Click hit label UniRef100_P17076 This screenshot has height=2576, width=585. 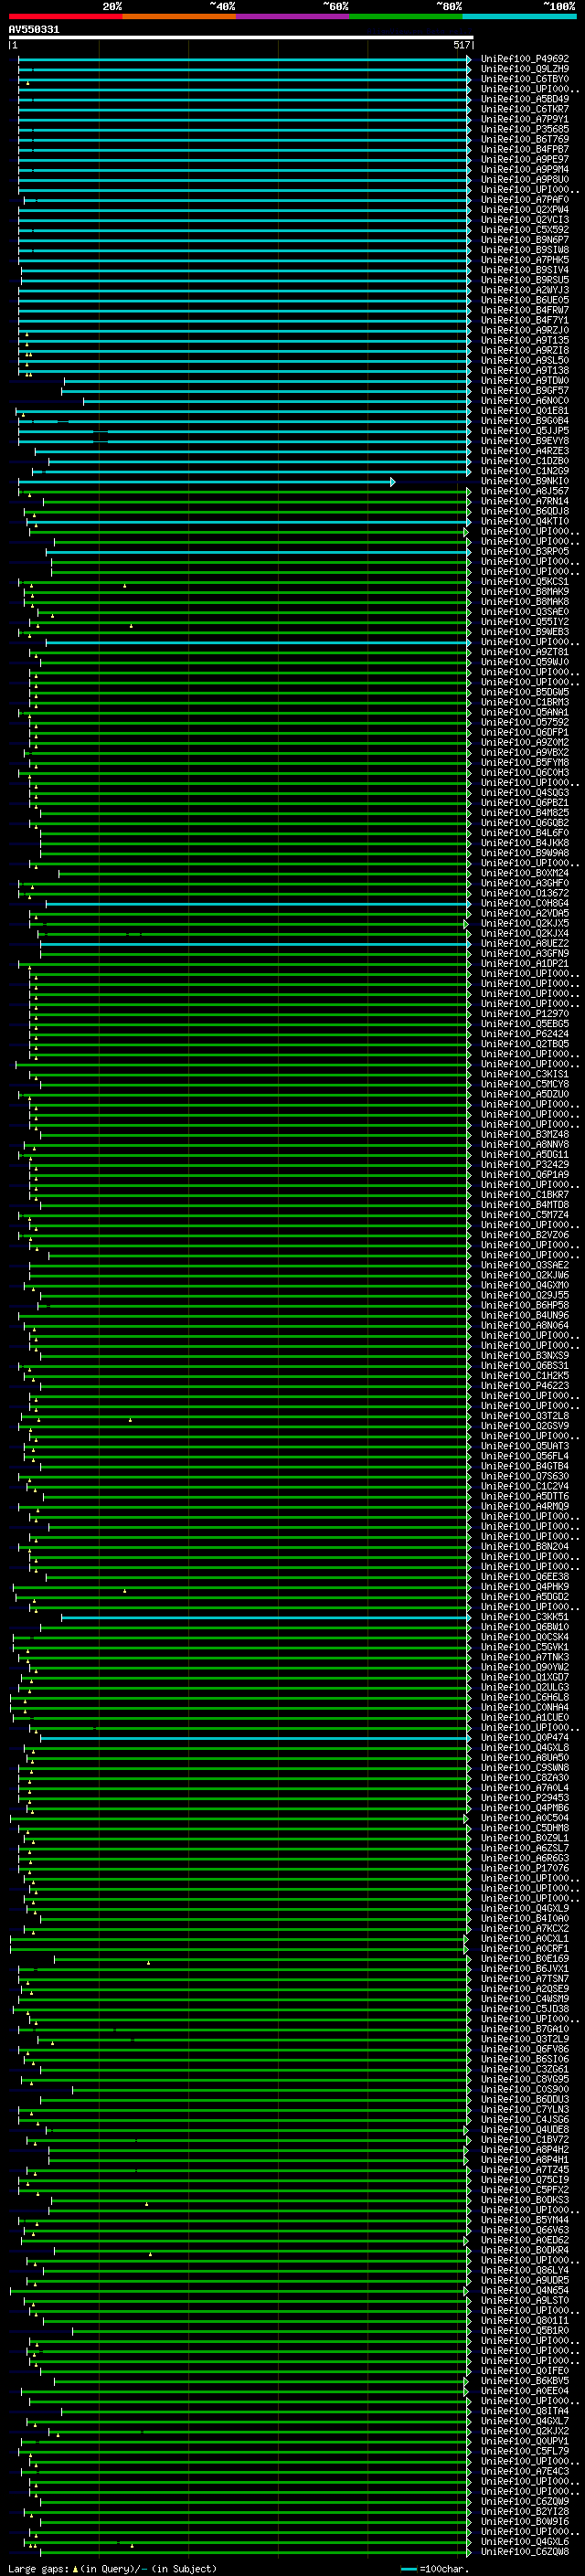click(x=525, y=1868)
